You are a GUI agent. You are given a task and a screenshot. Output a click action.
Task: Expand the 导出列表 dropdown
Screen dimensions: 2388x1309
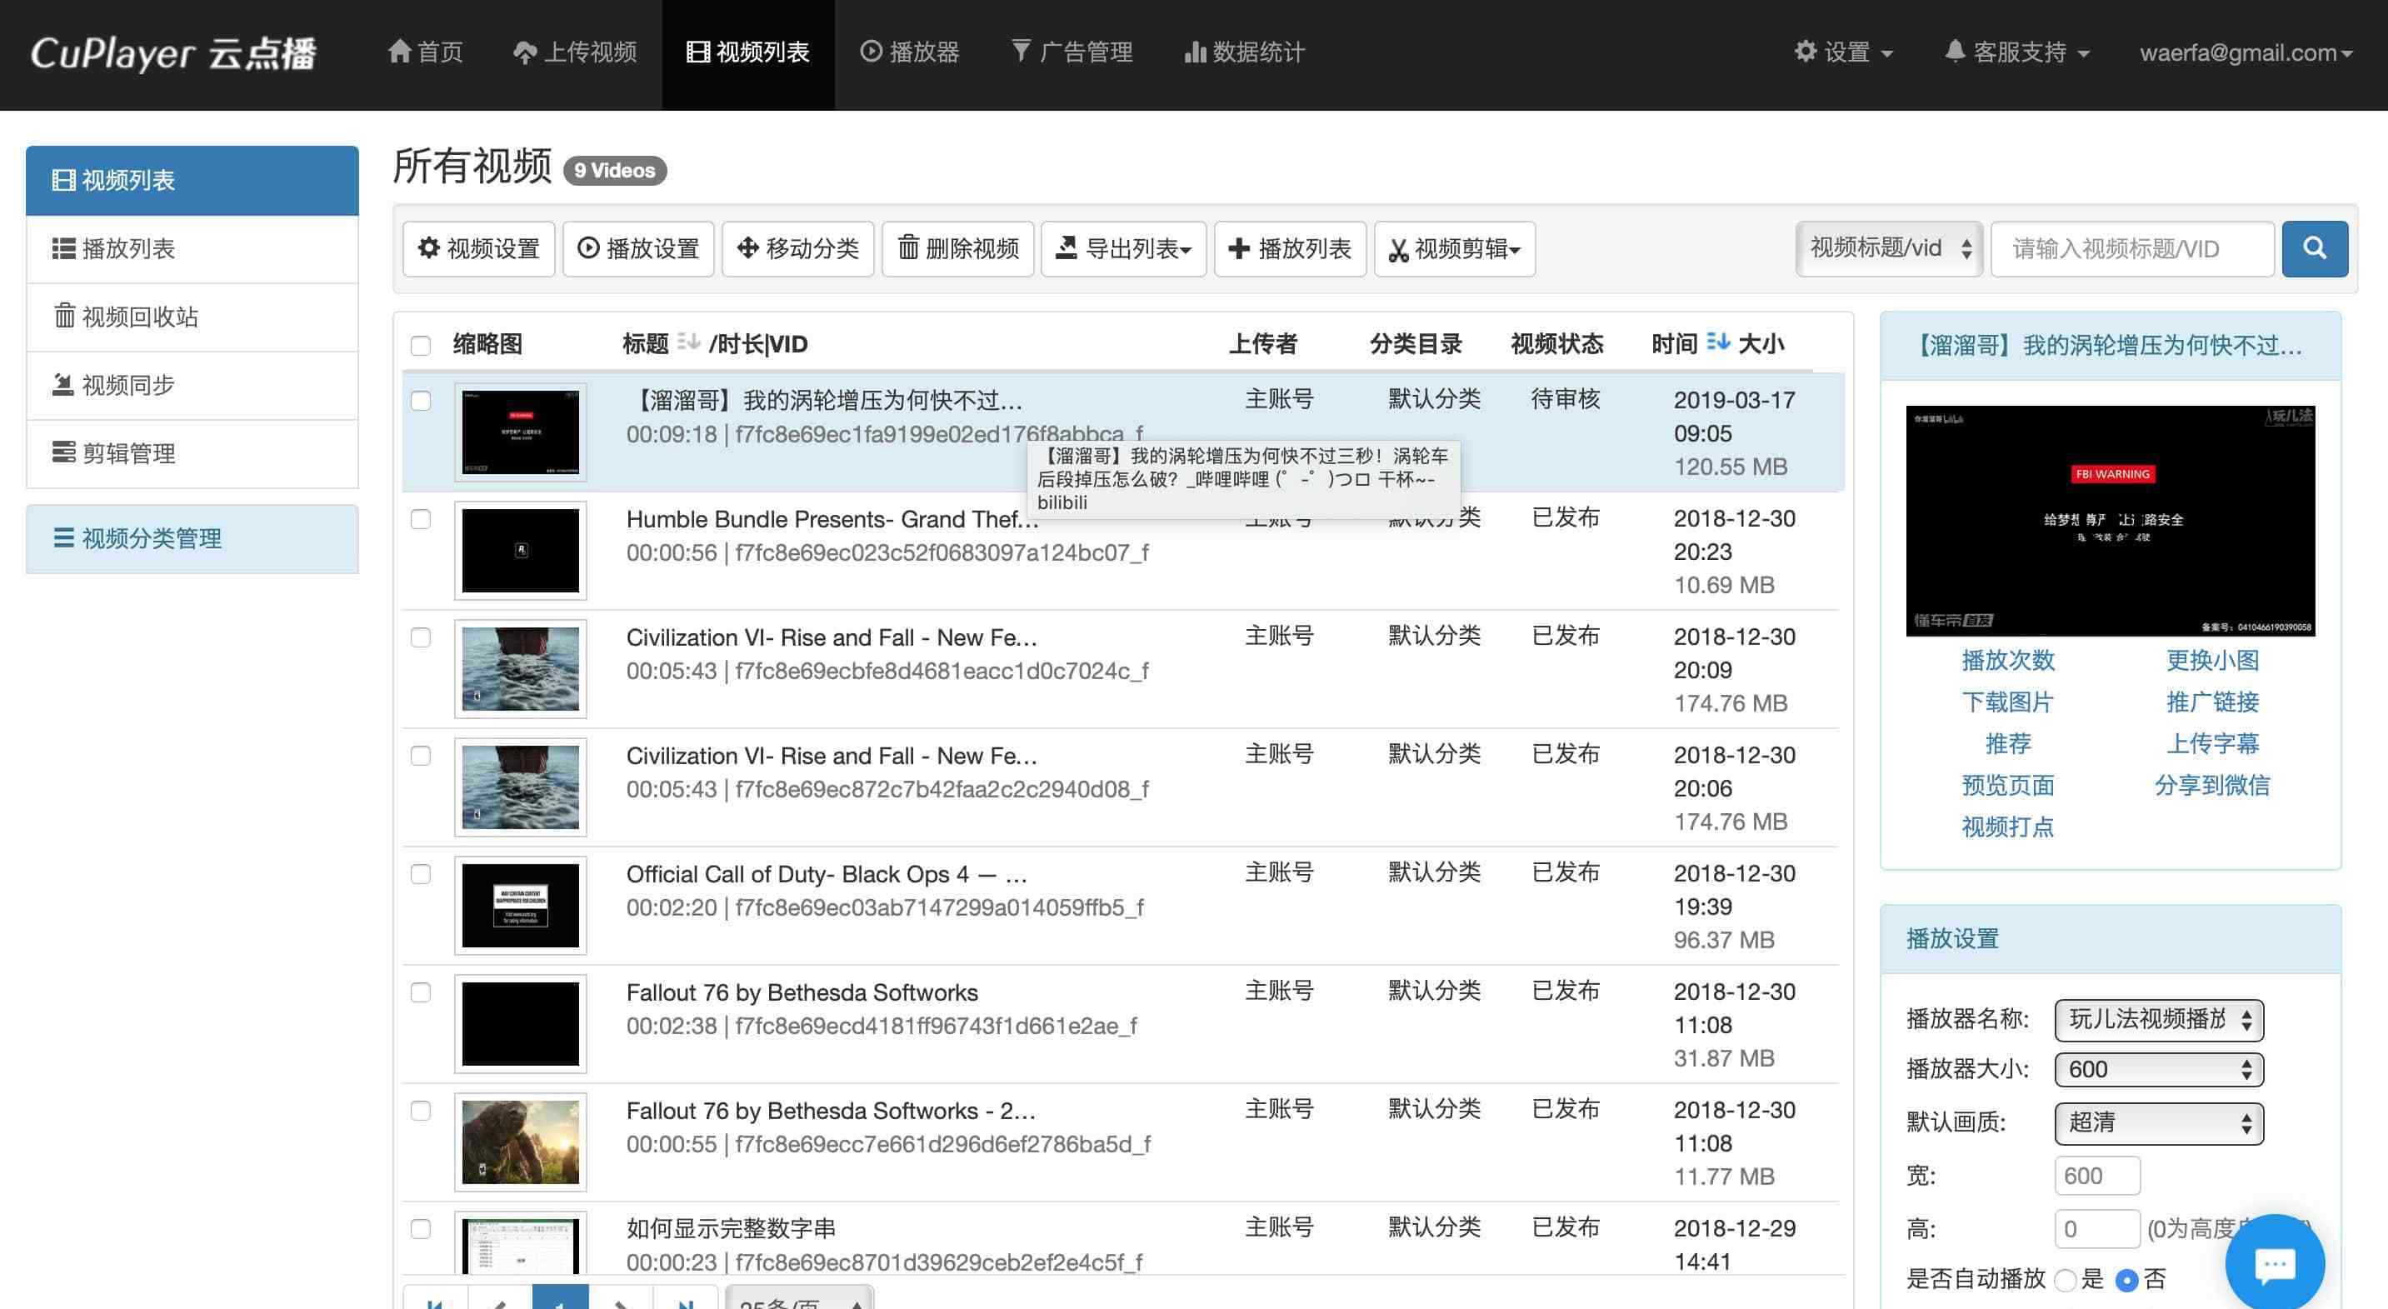click(x=1123, y=248)
